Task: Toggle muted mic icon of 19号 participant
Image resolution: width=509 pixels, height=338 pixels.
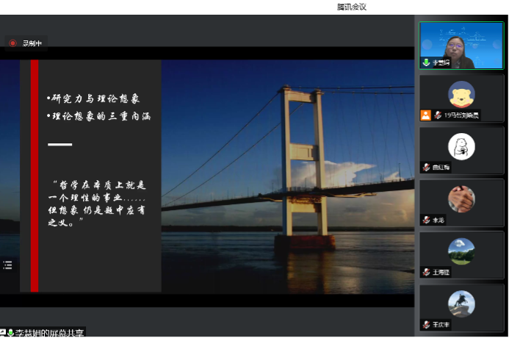Action: 438,115
